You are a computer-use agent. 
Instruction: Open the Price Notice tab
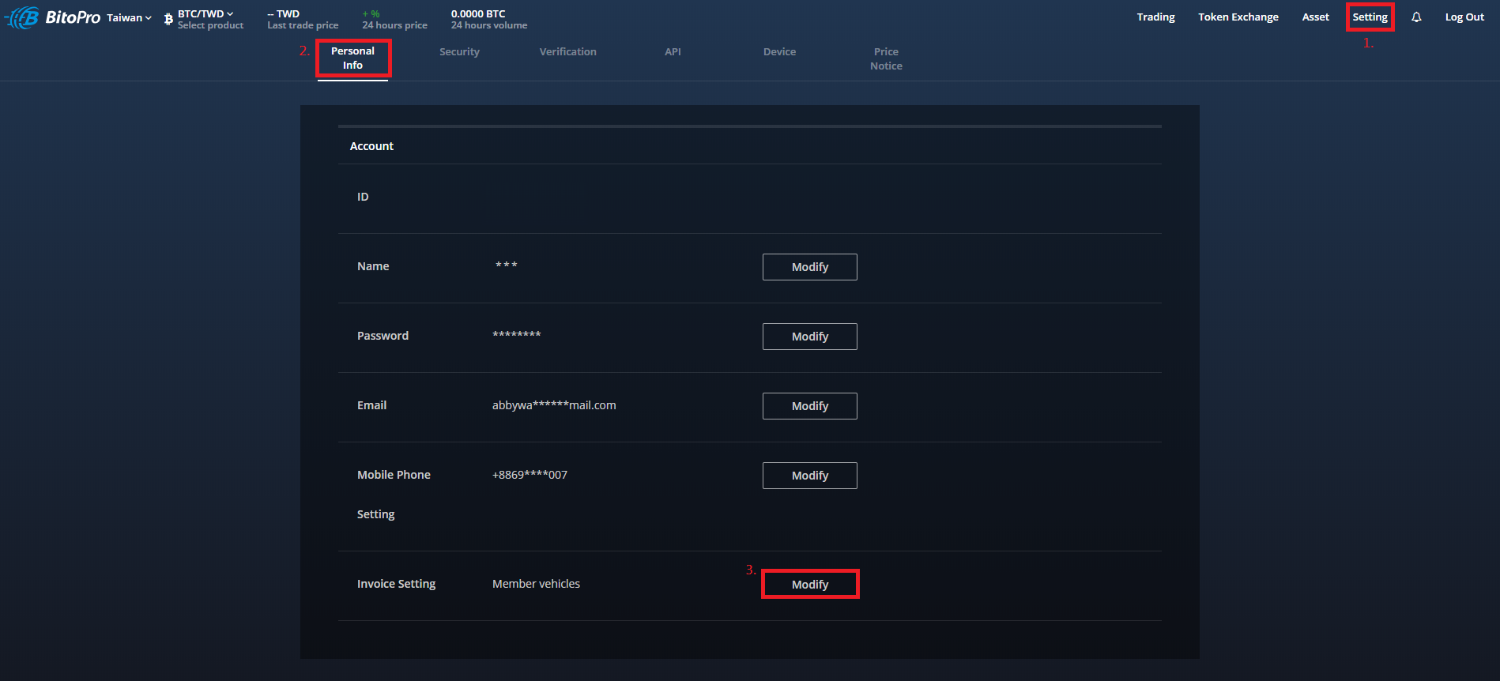(x=886, y=59)
